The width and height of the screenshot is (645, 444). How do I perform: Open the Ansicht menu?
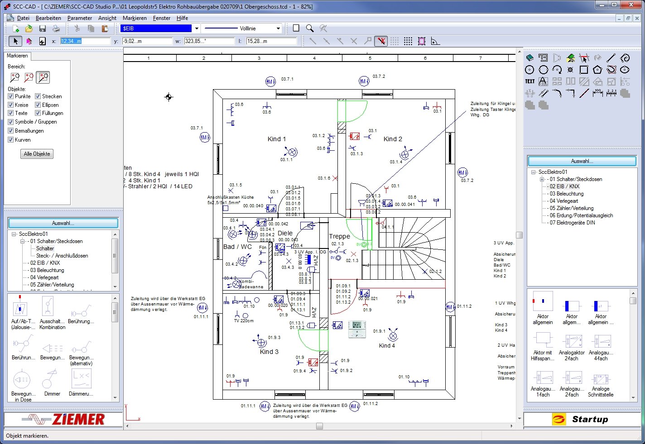107,18
